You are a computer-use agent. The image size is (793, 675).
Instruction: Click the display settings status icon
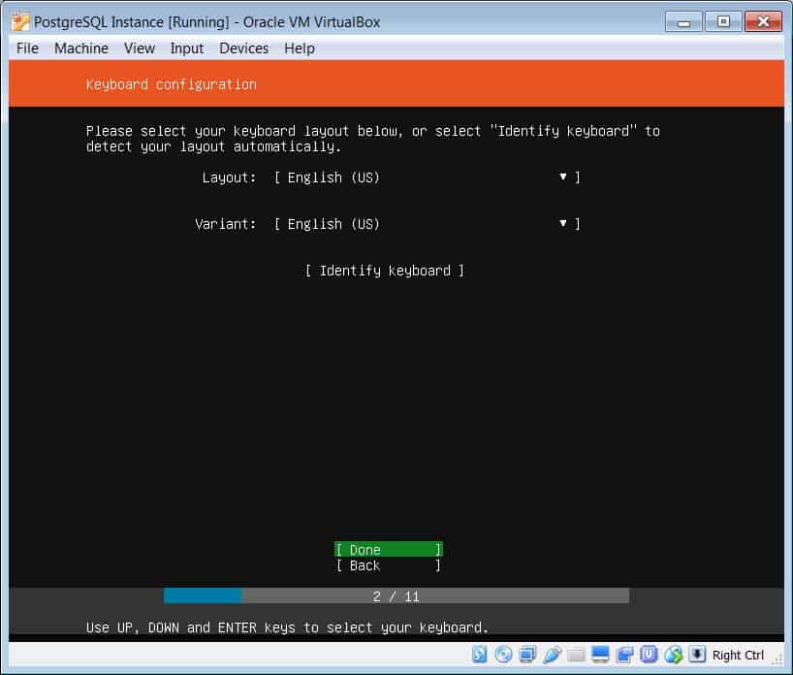(x=600, y=655)
